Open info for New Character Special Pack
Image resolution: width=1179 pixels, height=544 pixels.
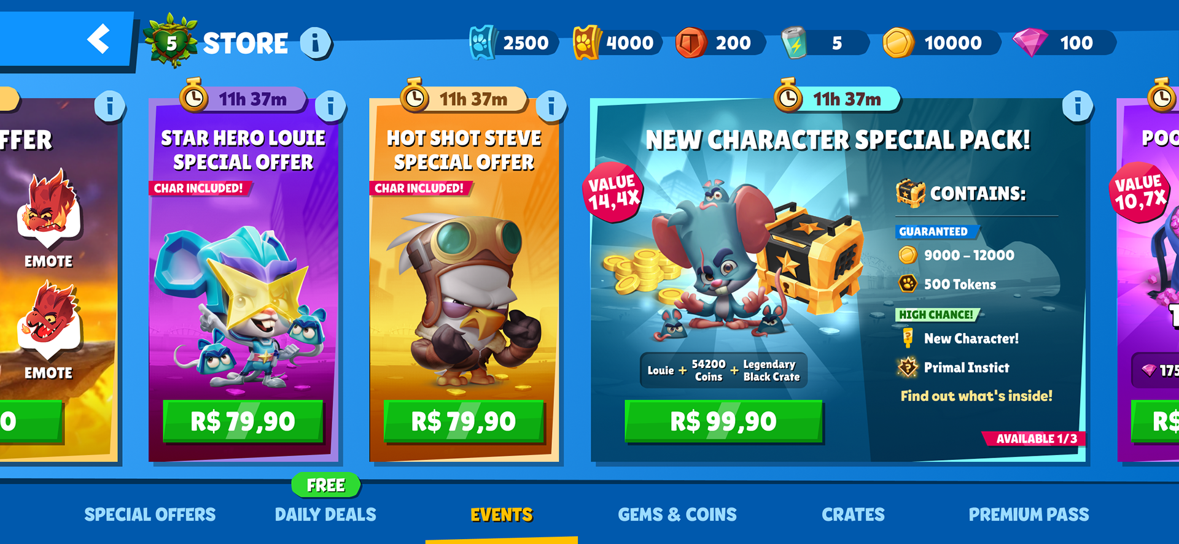tap(1078, 106)
